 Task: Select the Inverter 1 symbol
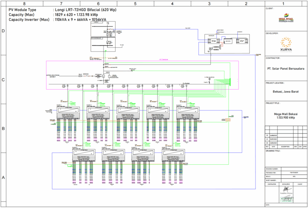point(69,110)
